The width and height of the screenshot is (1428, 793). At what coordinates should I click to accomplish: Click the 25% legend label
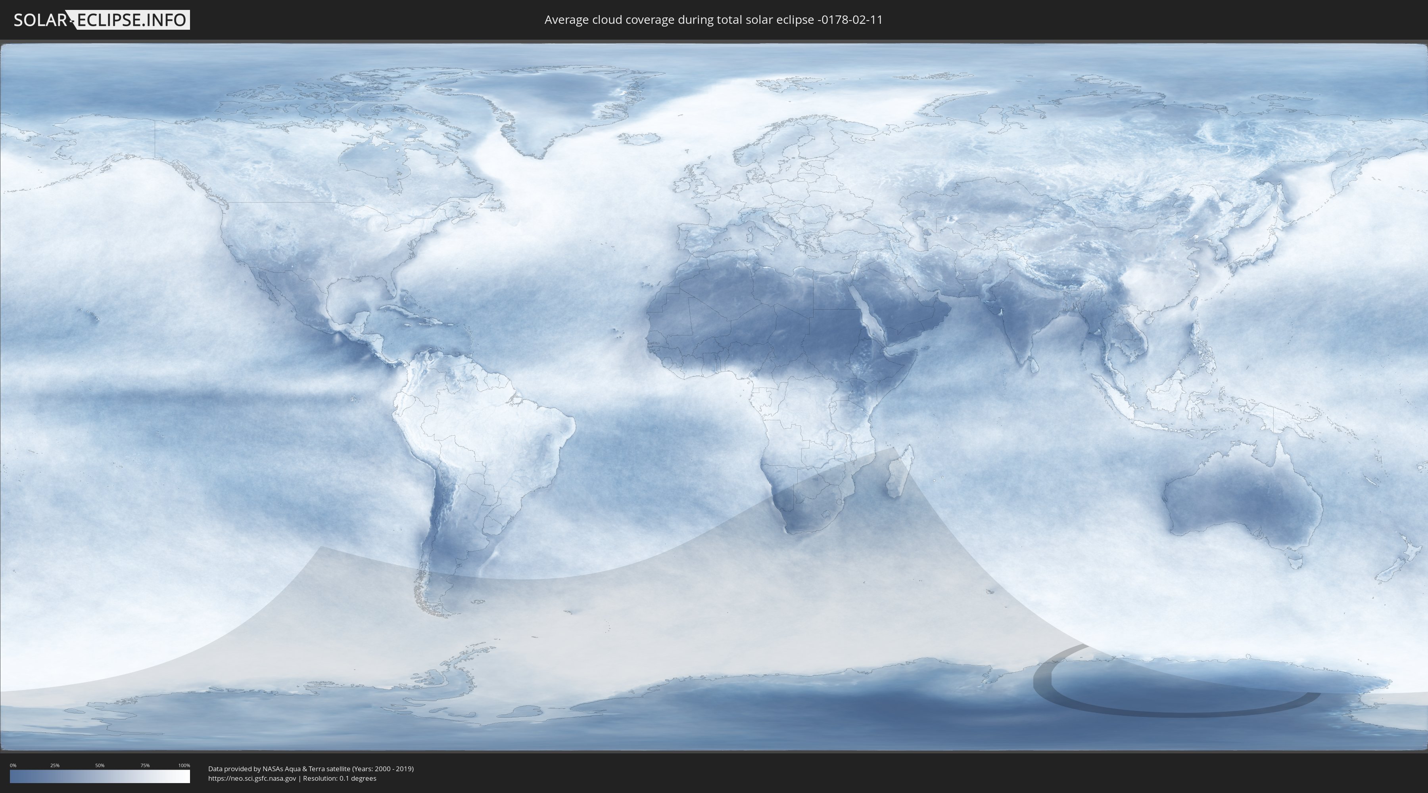click(55, 765)
